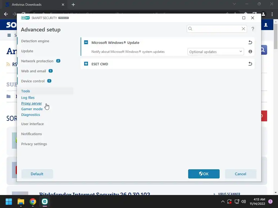This screenshot has height=208, width=278.
Task: Open help with the question mark icon
Action: coord(253,29)
